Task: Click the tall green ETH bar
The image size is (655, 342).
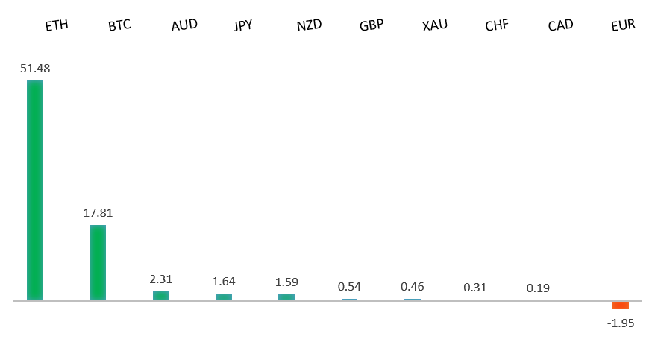Action: (35, 190)
